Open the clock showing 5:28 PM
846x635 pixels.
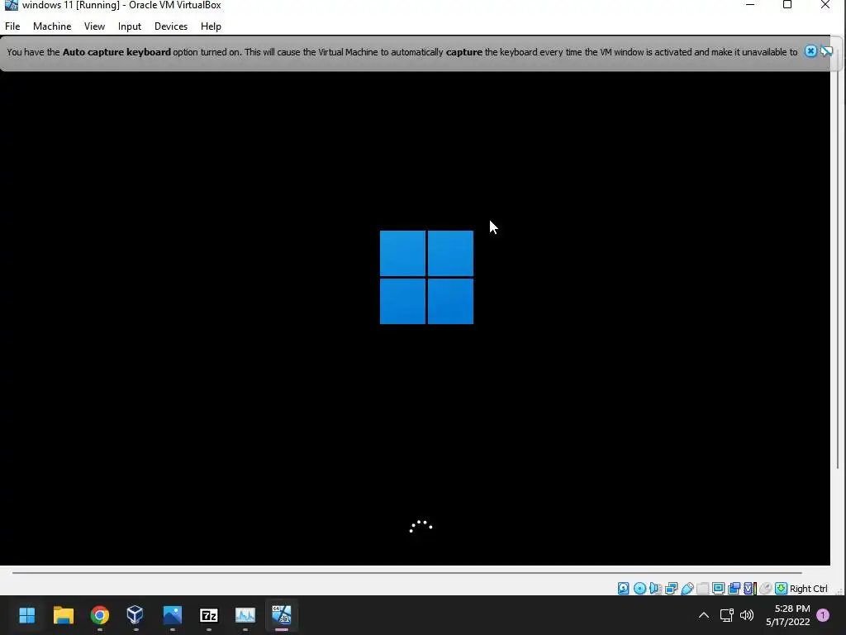[x=787, y=615]
